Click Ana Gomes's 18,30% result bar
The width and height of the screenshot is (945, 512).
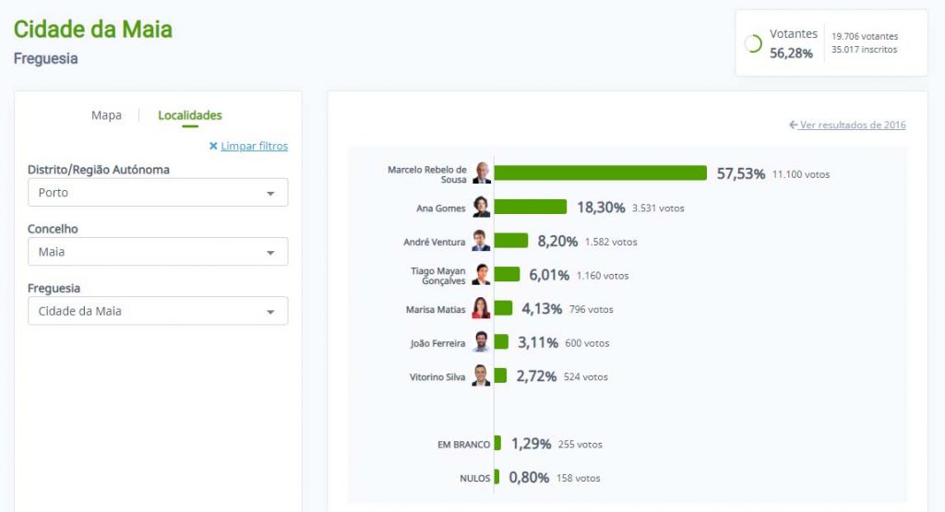coord(531,208)
